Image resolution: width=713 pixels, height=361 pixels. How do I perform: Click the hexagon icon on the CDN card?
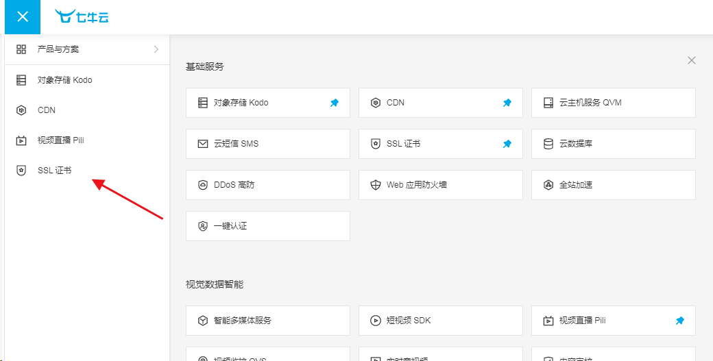[376, 103]
